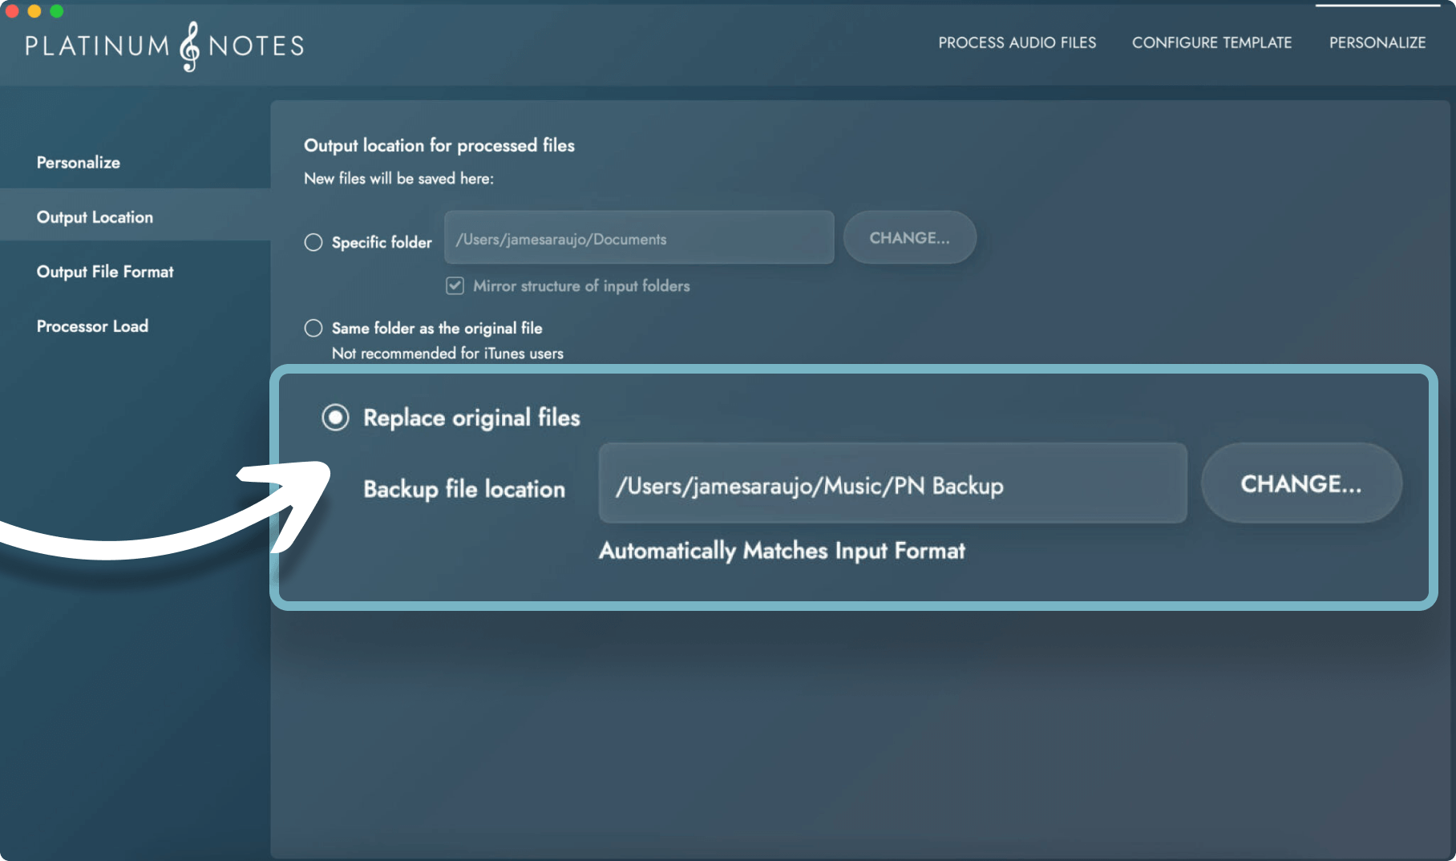This screenshot has width=1456, height=861.
Task: Change the Backup file location folder
Action: pos(1301,483)
